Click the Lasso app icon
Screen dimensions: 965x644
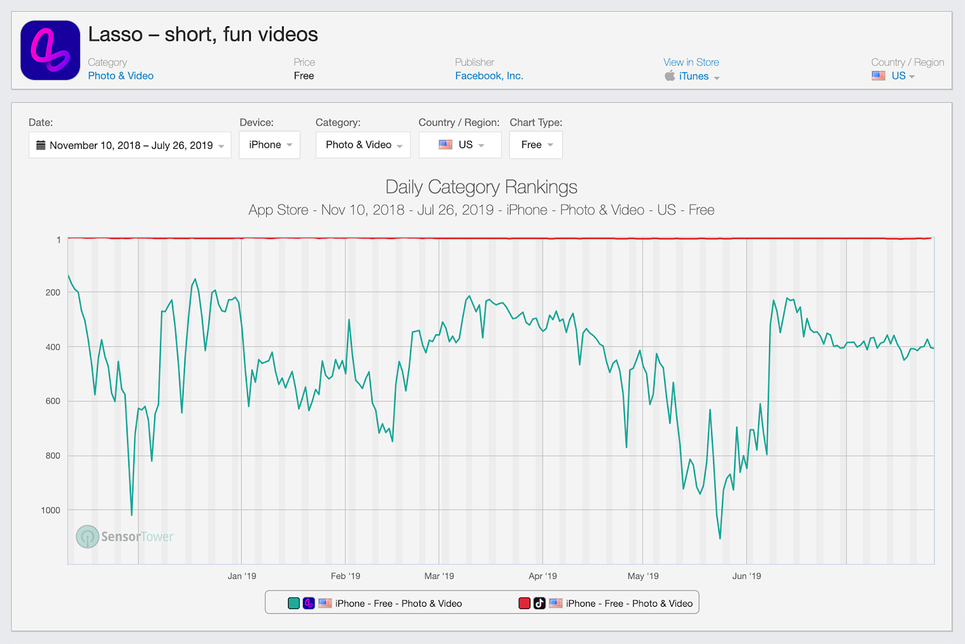point(50,50)
